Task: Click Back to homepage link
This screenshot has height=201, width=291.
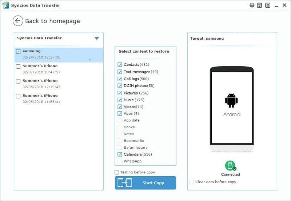Action: tap(52, 21)
